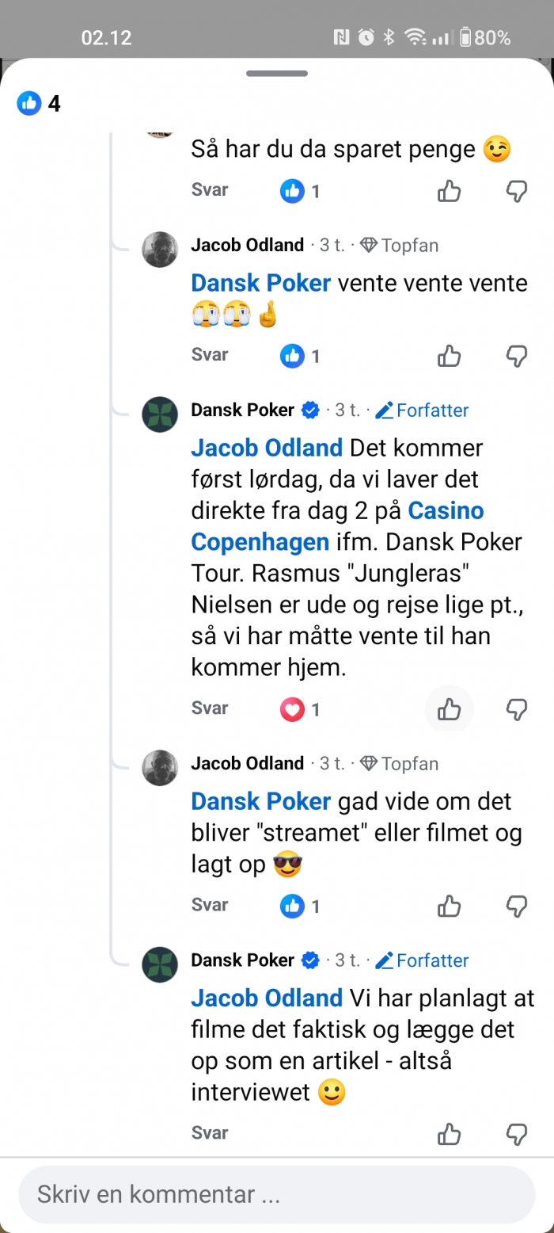This screenshot has width=554, height=1233.
Task: Open Jacob Odland's profile picture on 'vente' comment
Action: [x=159, y=249]
